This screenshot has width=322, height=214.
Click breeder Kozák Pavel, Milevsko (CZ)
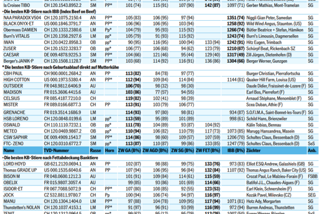pyautogui.click(x=269, y=195)
